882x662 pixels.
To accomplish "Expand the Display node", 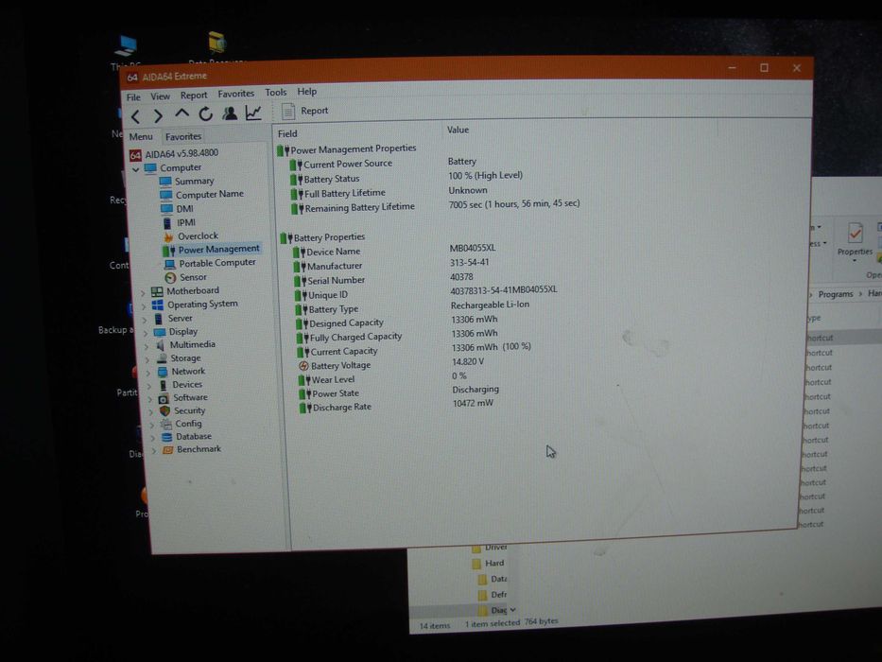I will coord(146,333).
